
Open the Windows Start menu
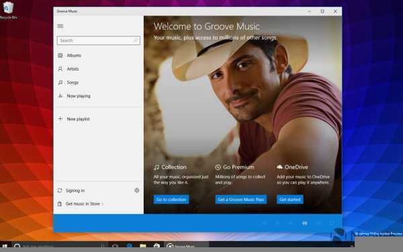pyautogui.click(x=5, y=246)
